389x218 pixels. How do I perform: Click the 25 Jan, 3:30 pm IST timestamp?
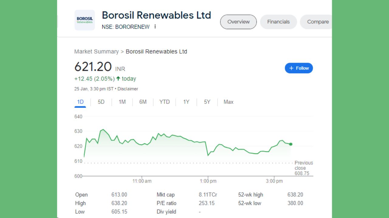pos(94,89)
